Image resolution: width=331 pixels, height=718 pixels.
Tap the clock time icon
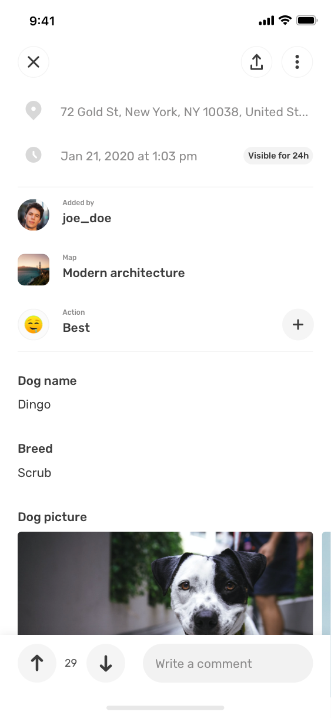(34, 156)
